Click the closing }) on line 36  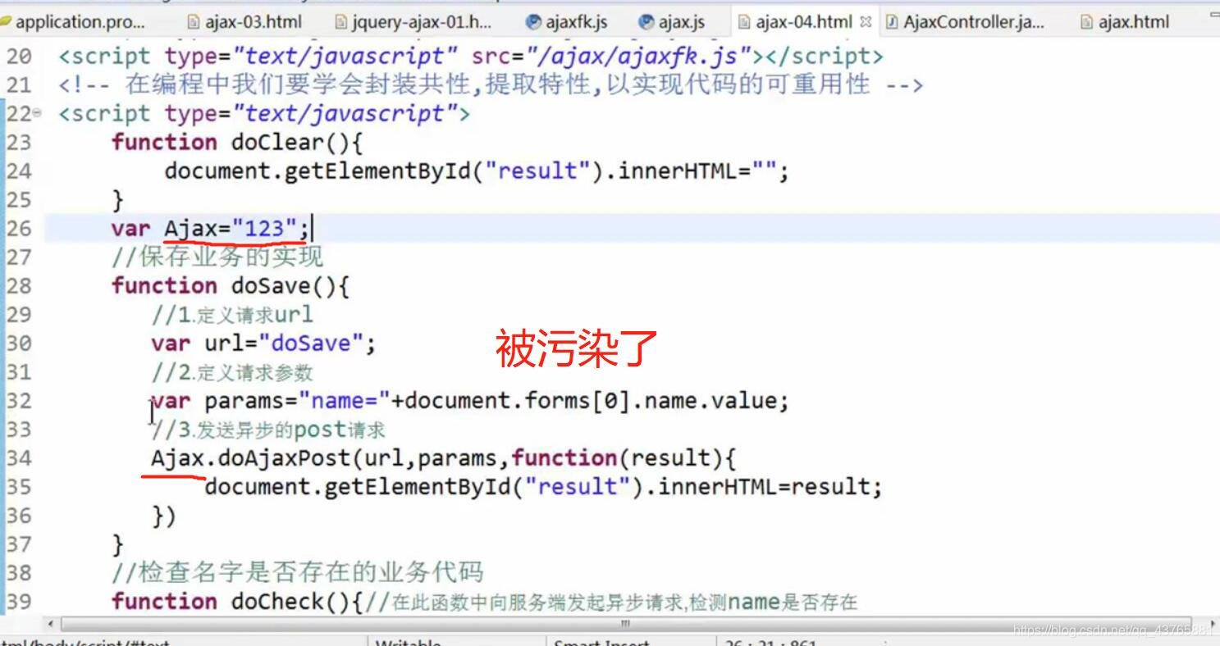164,515
